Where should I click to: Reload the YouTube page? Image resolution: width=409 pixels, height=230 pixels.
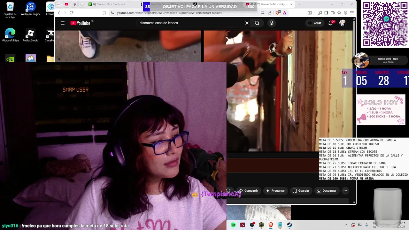click(x=72, y=13)
